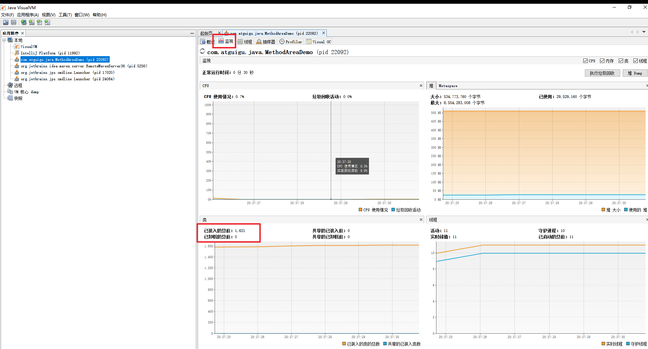Click the Add Application Snapshot toolbar icon

pyautogui.click(x=47, y=22)
